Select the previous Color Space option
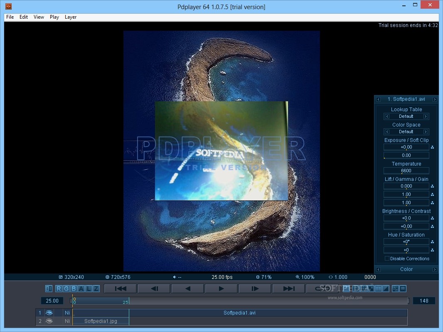Screen dimensions: 443x332 [x=387, y=132]
